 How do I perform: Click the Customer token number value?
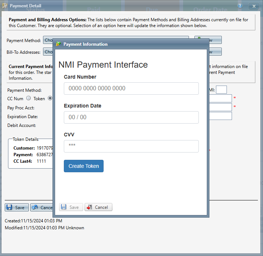point(45,148)
